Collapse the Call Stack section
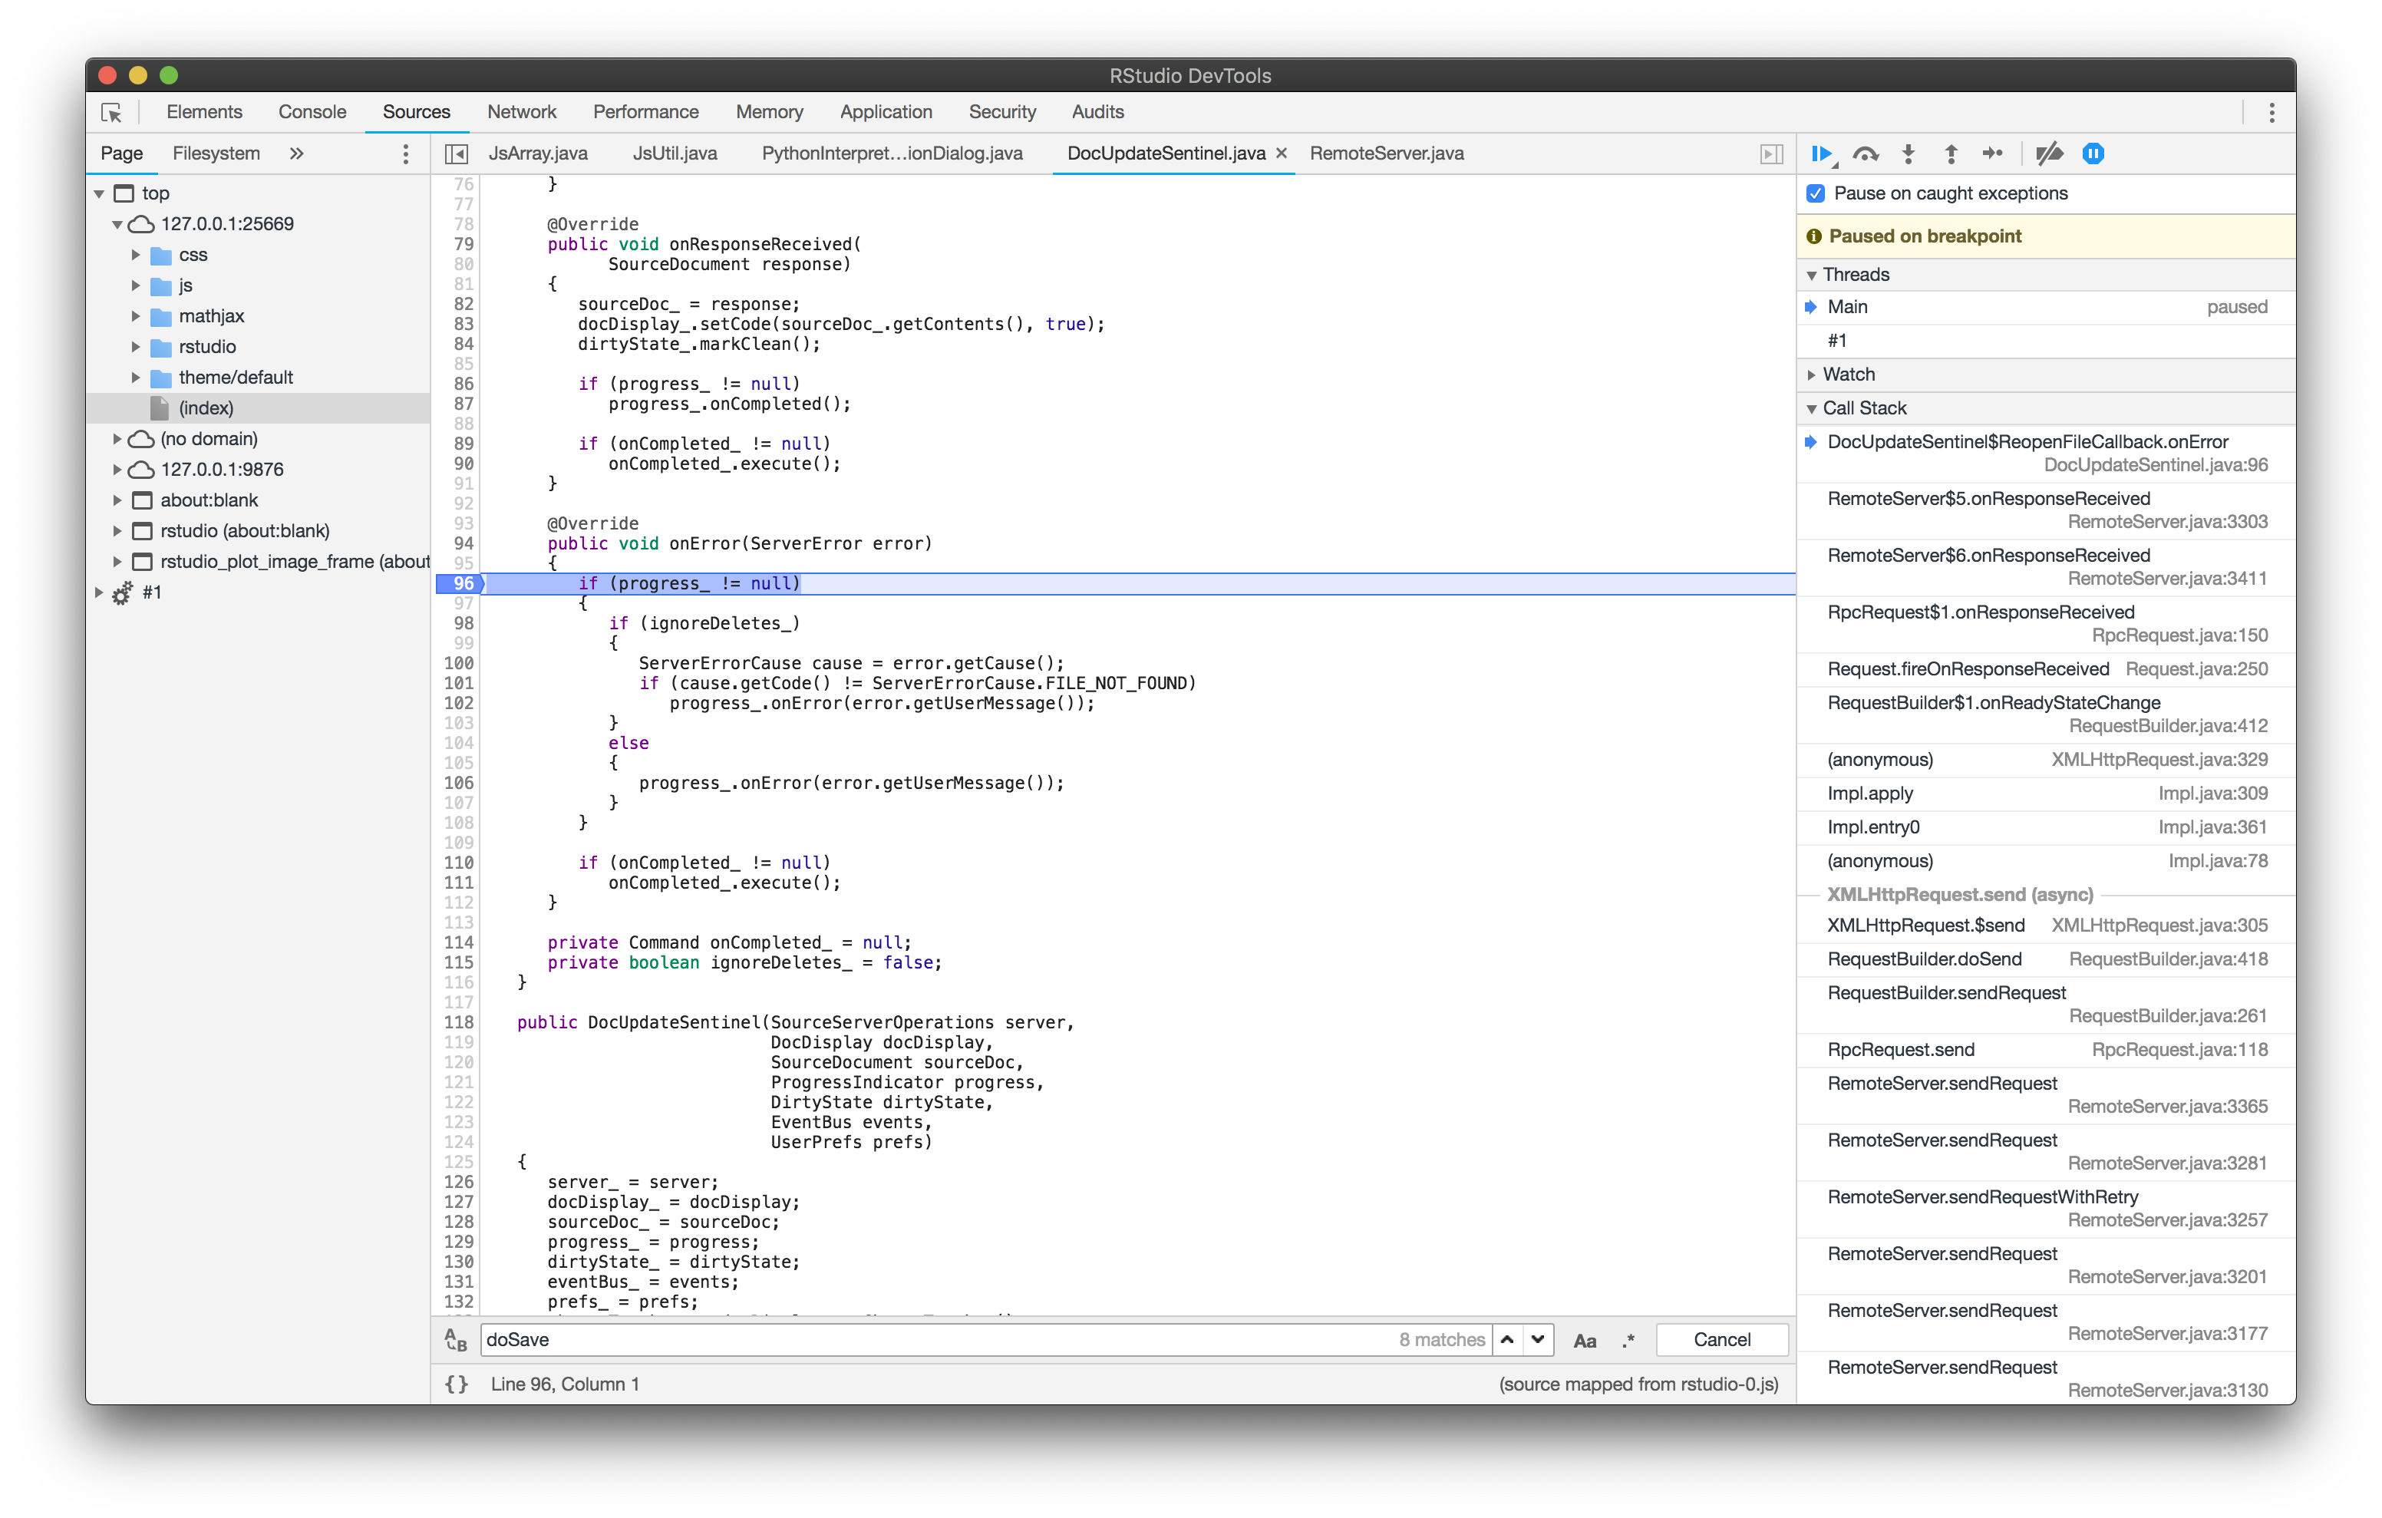This screenshot has height=1518, width=2382. pos(1864,408)
